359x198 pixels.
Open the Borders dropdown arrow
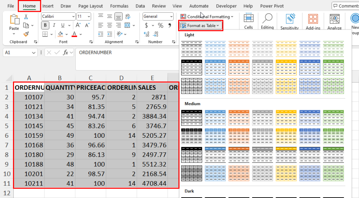pos(52,34)
